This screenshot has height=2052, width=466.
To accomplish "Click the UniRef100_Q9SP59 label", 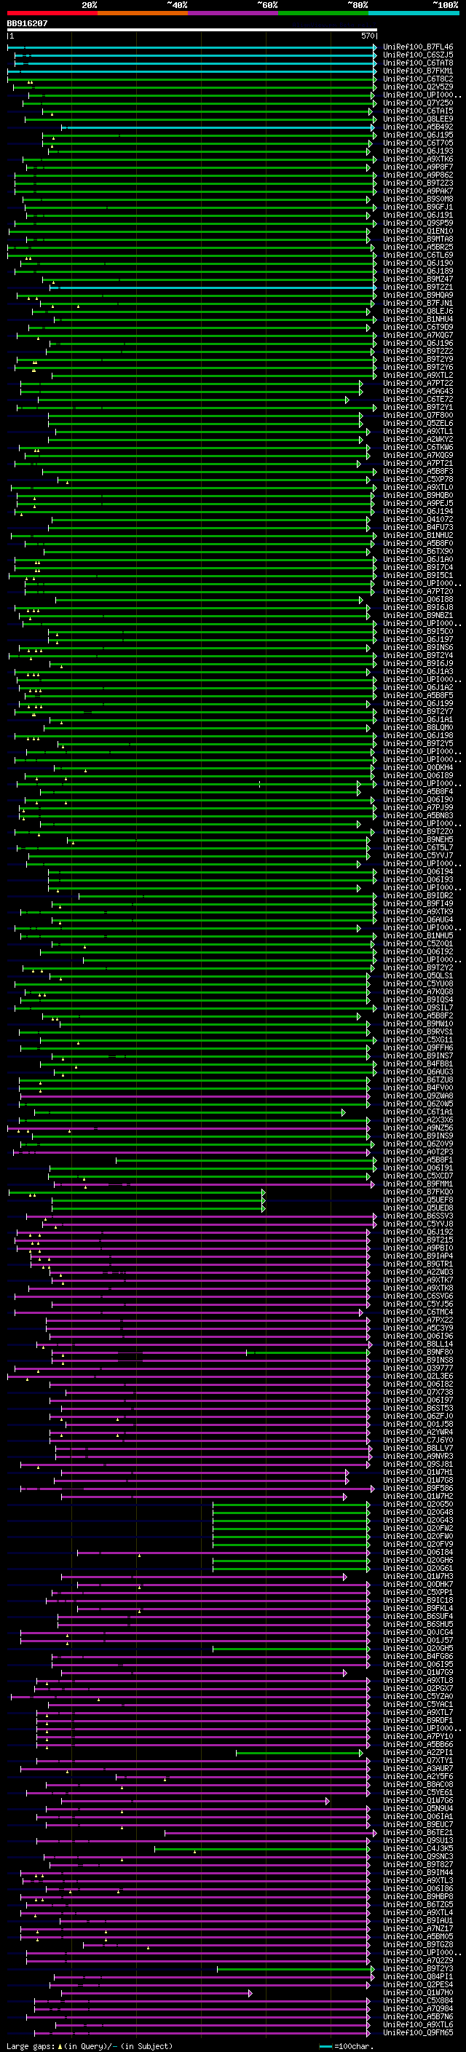I will (x=418, y=223).
